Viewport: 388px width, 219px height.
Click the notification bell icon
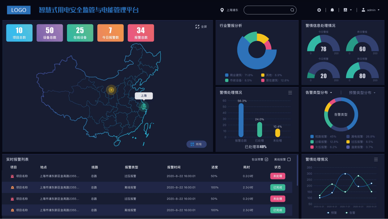332,10
